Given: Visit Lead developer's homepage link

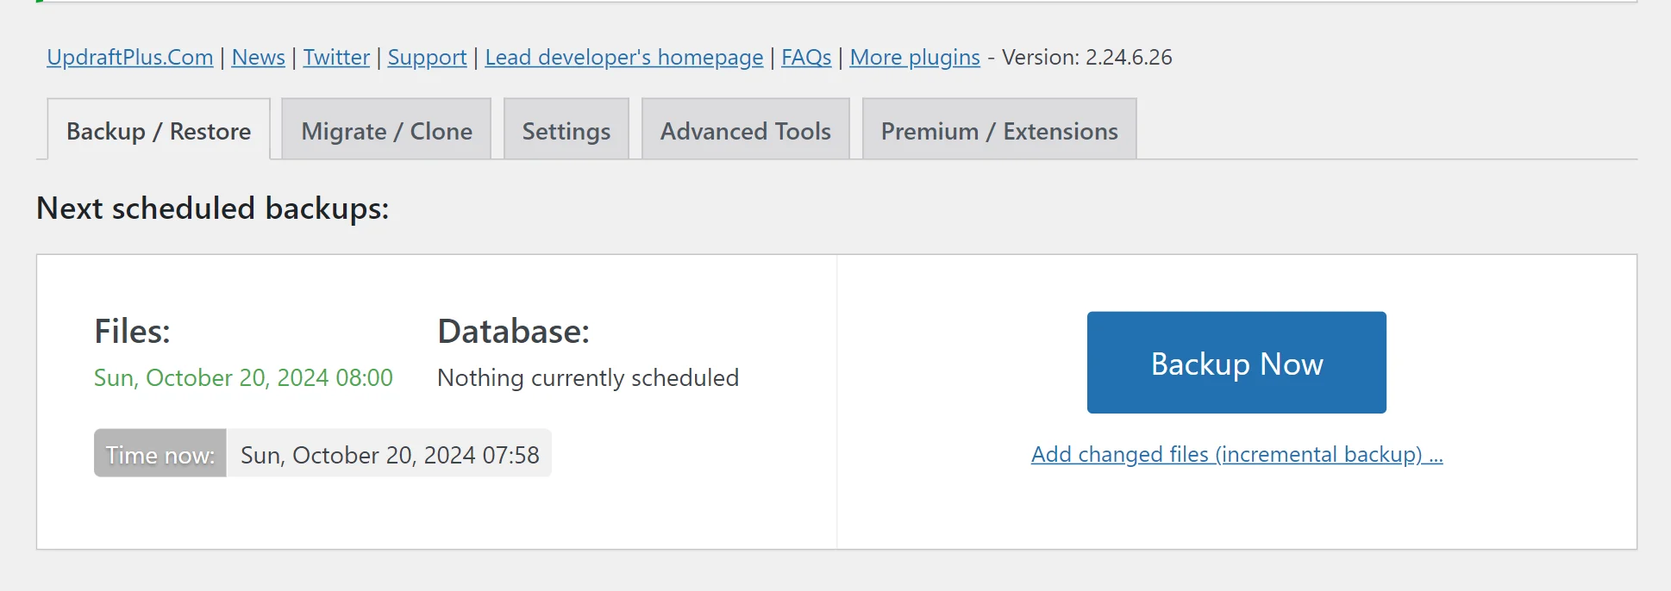Looking at the screenshot, I should [x=623, y=58].
